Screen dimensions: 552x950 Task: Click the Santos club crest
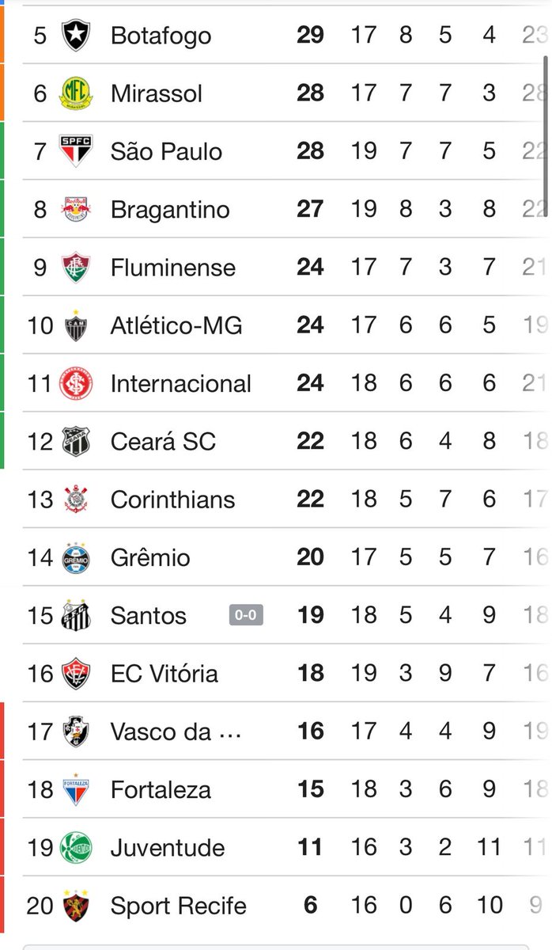coord(76,615)
